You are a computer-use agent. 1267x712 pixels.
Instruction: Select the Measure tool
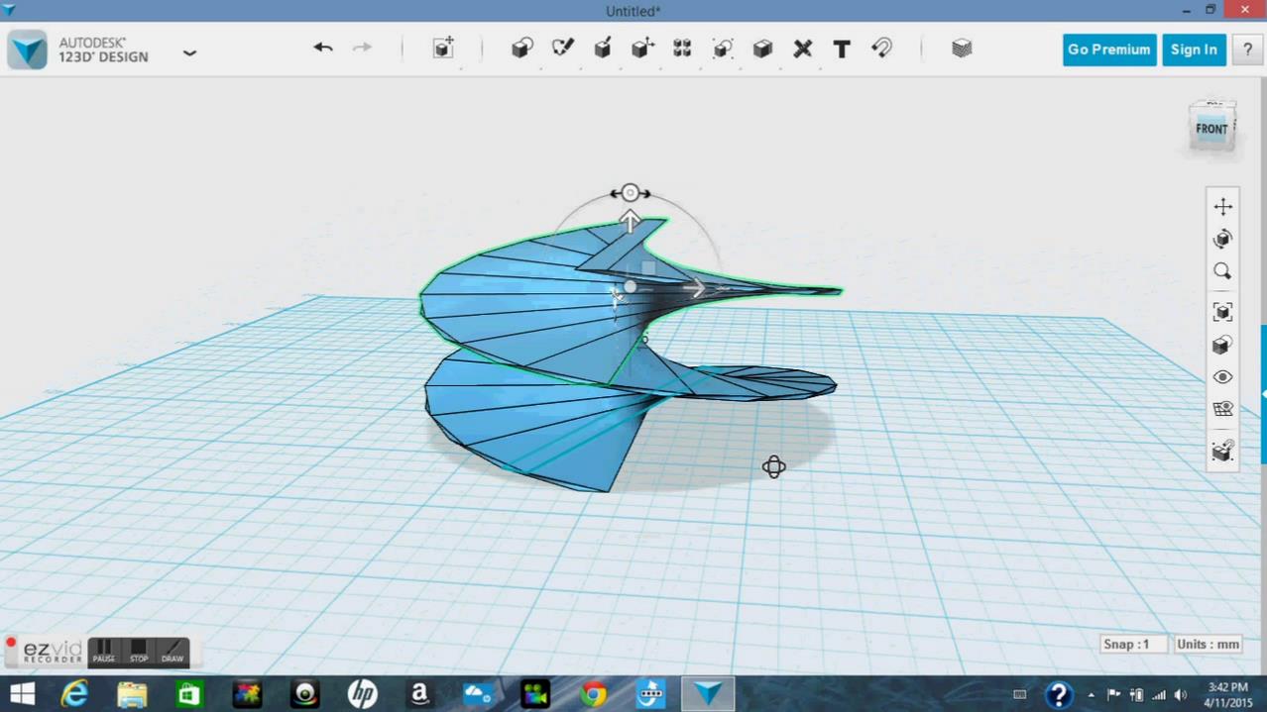tap(803, 49)
